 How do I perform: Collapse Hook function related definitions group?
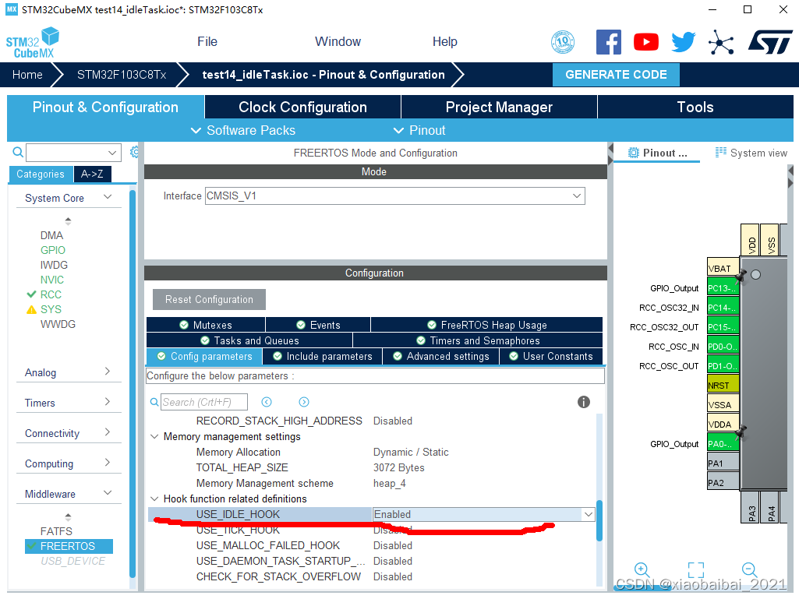pos(154,499)
